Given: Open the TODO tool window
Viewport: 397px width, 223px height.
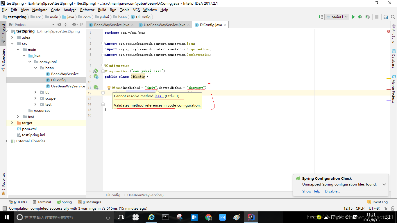Looking at the screenshot, I should click(18, 202).
